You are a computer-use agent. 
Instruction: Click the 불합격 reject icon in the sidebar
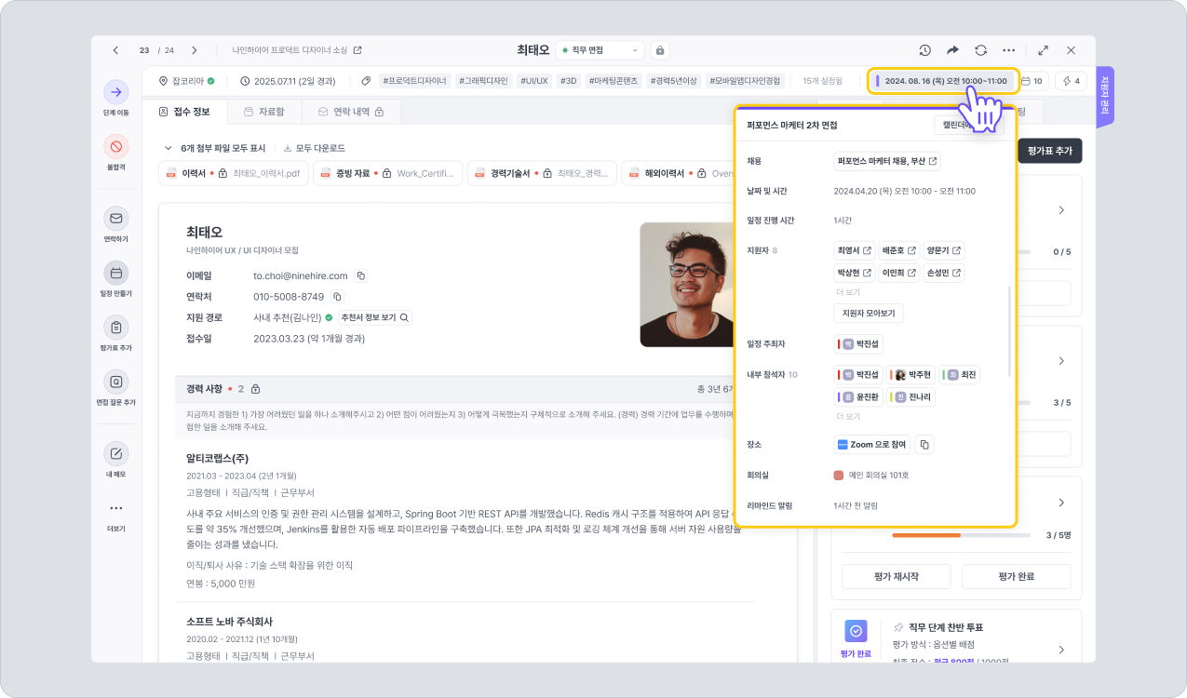116,147
